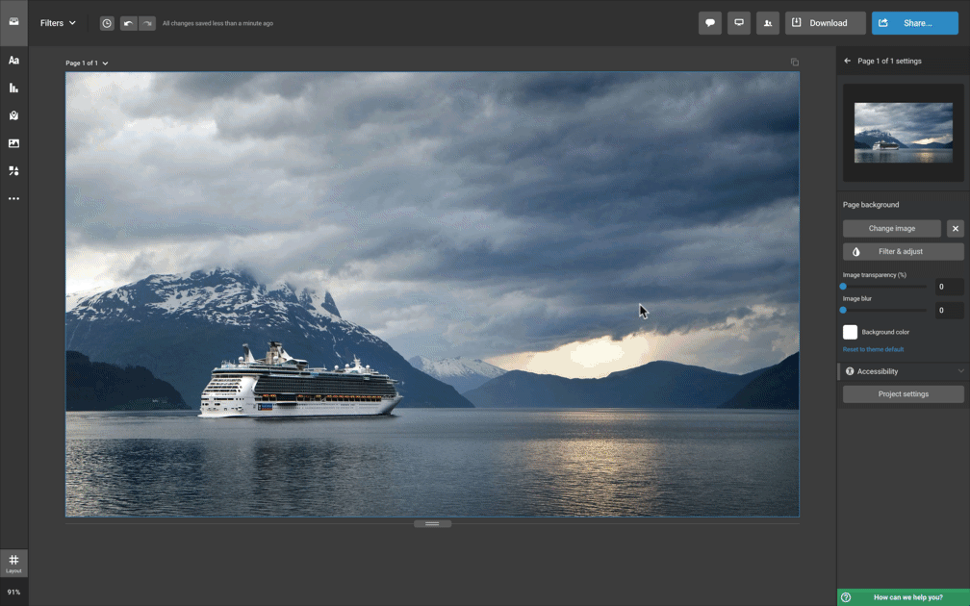Expand the Page 1 of 1 selector
The width and height of the screenshot is (970, 606).
87,63
